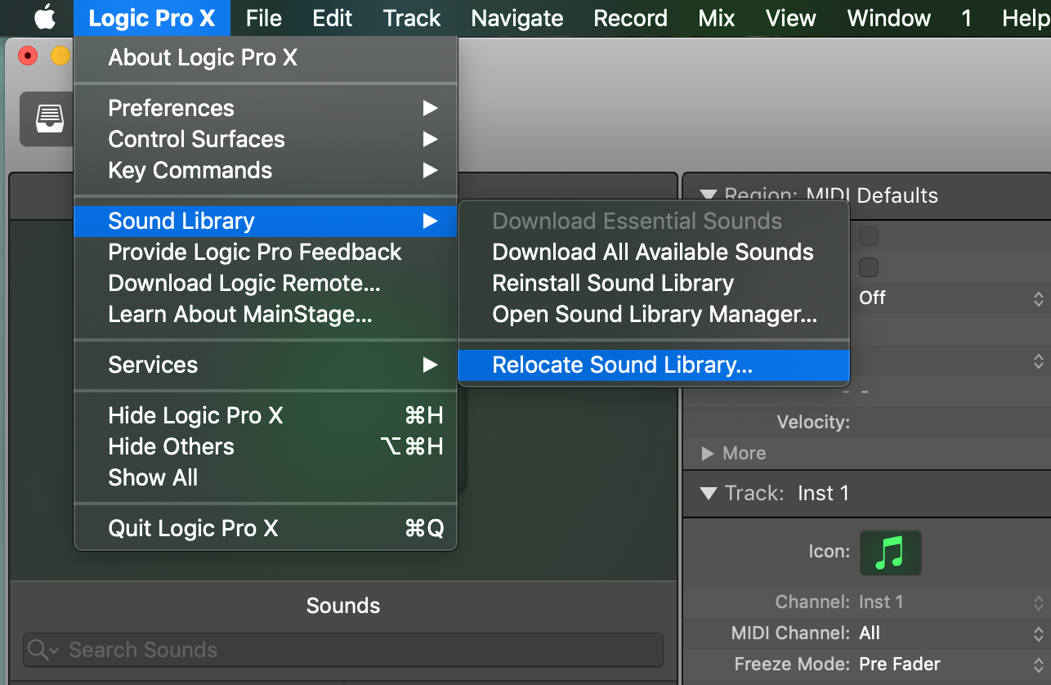Open the Navigate menu
Viewport: 1051px width, 685px height.
pyautogui.click(x=517, y=18)
